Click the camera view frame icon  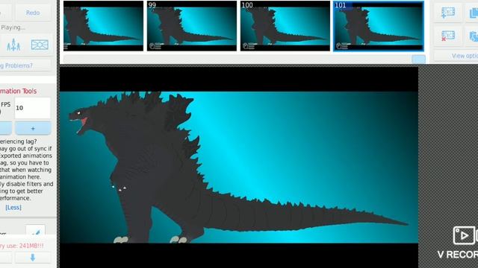point(40,45)
